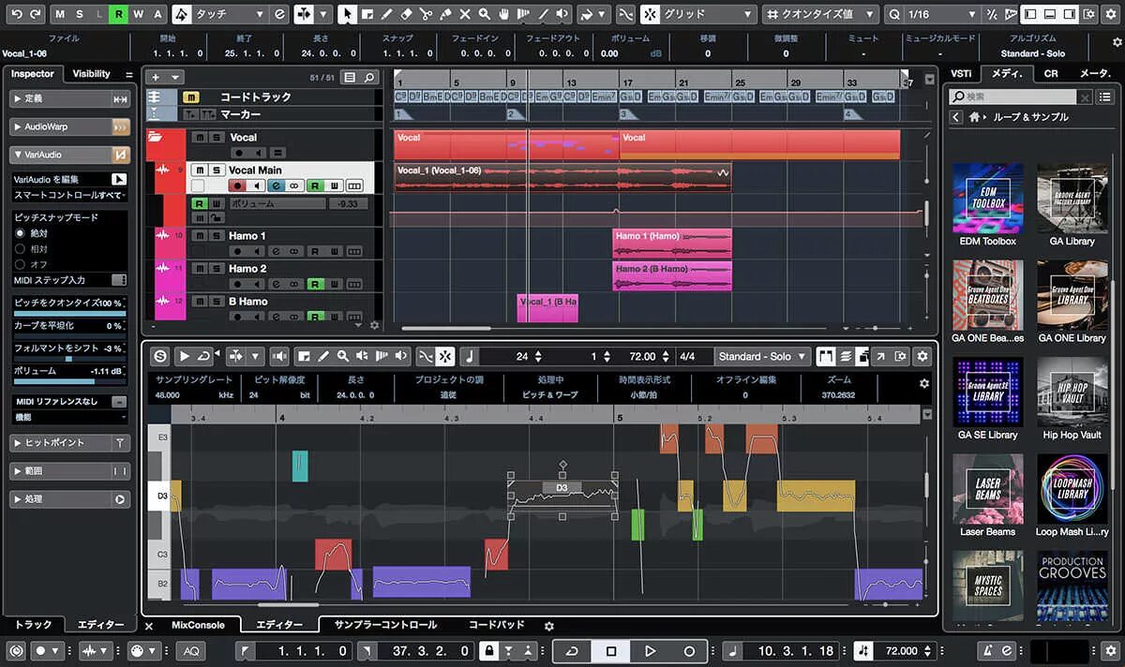Solo the Vocal Main track
The width and height of the screenshot is (1125, 667).
click(x=216, y=170)
